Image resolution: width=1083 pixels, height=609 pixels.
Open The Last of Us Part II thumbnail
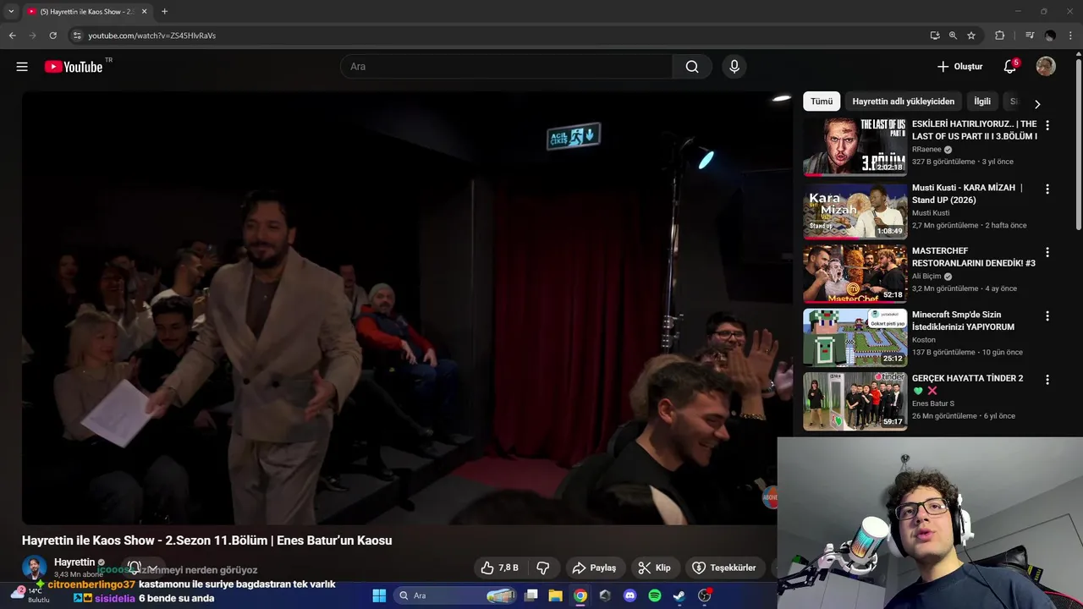click(x=855, y=146)
